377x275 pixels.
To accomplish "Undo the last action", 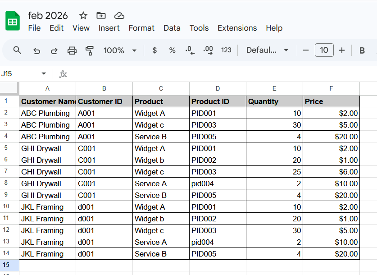I will pos(37,50).
